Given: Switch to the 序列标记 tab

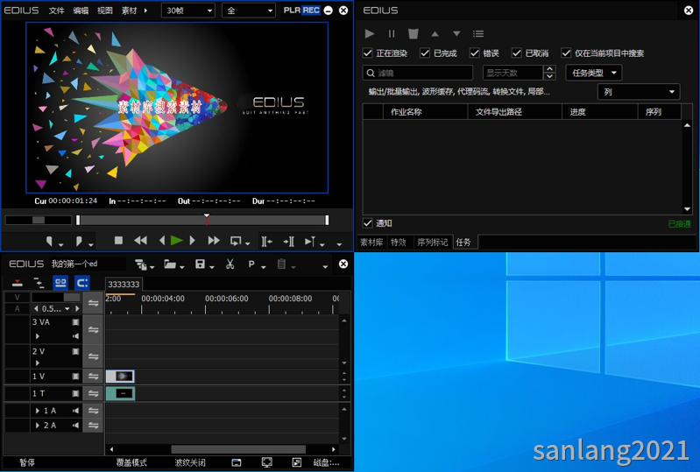Looking at the screenshot, I should [433, 243].
